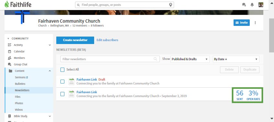Open the Published & Drafts dropdown

[190, 59]
